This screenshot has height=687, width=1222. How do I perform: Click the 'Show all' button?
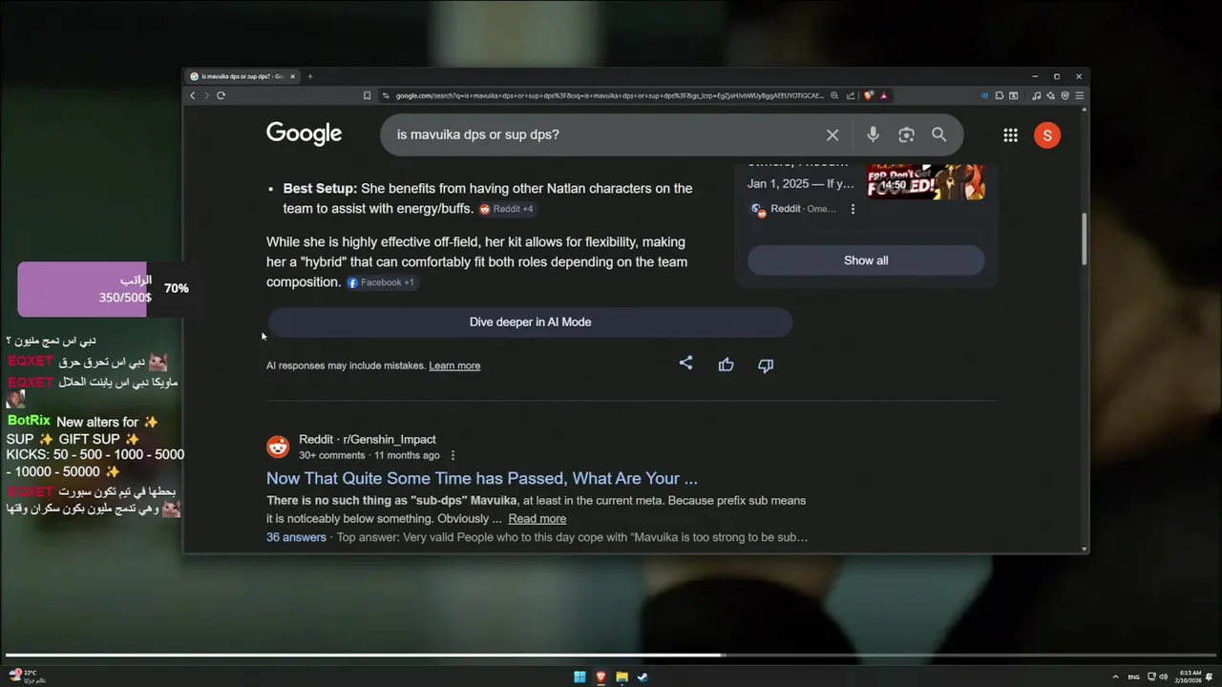point(866,260)
